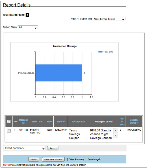Click the PROCESSING axis label in chart

coord(26,73)
